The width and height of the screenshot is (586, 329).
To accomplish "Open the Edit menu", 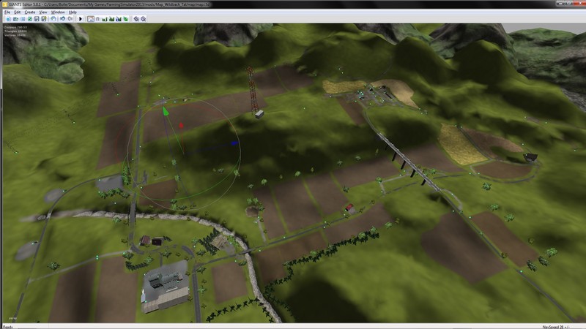I will coord(18,12).
